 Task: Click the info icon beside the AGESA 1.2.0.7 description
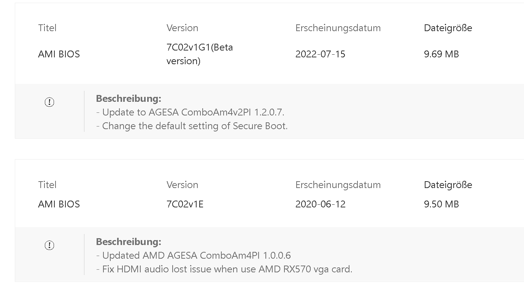49,102
